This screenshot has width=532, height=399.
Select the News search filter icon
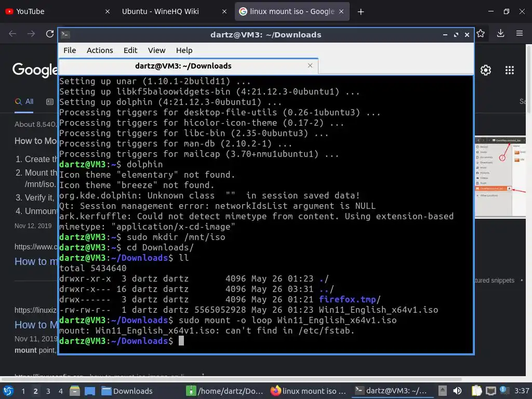click(50, 102)
